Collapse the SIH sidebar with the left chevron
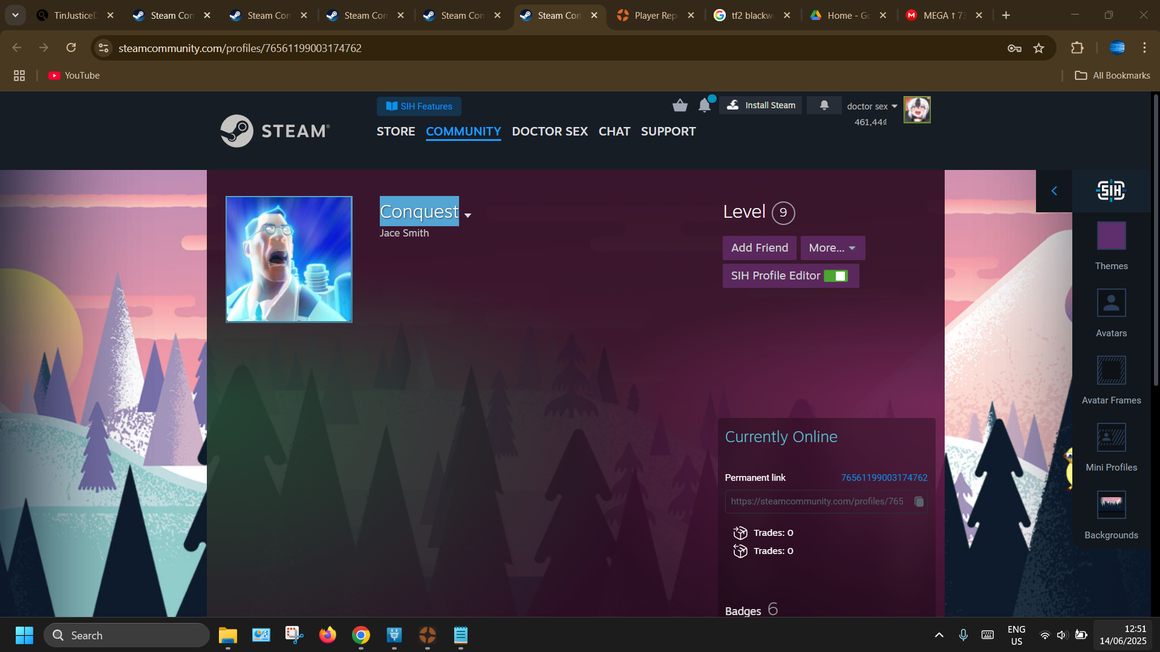Screen dimensions: 1160x652 pos(1054,191)
